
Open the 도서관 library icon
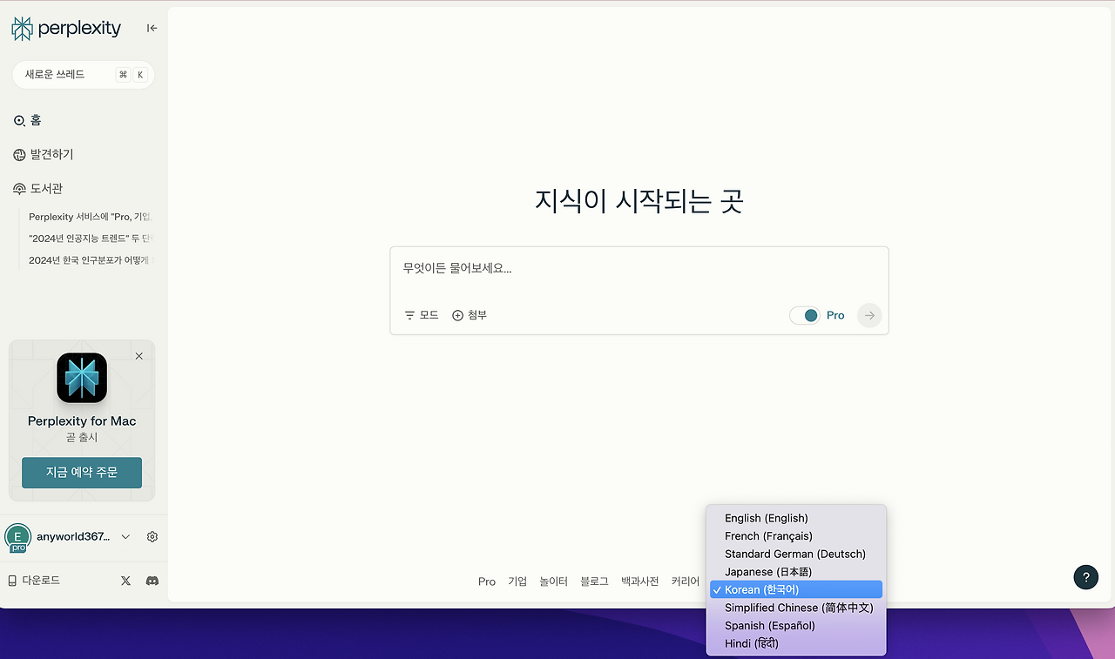point(19,188)
